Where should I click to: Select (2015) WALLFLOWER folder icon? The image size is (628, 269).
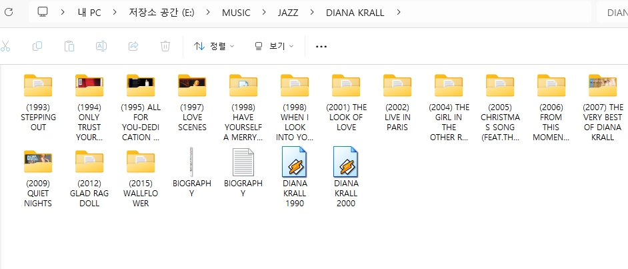tap(141, 162)
